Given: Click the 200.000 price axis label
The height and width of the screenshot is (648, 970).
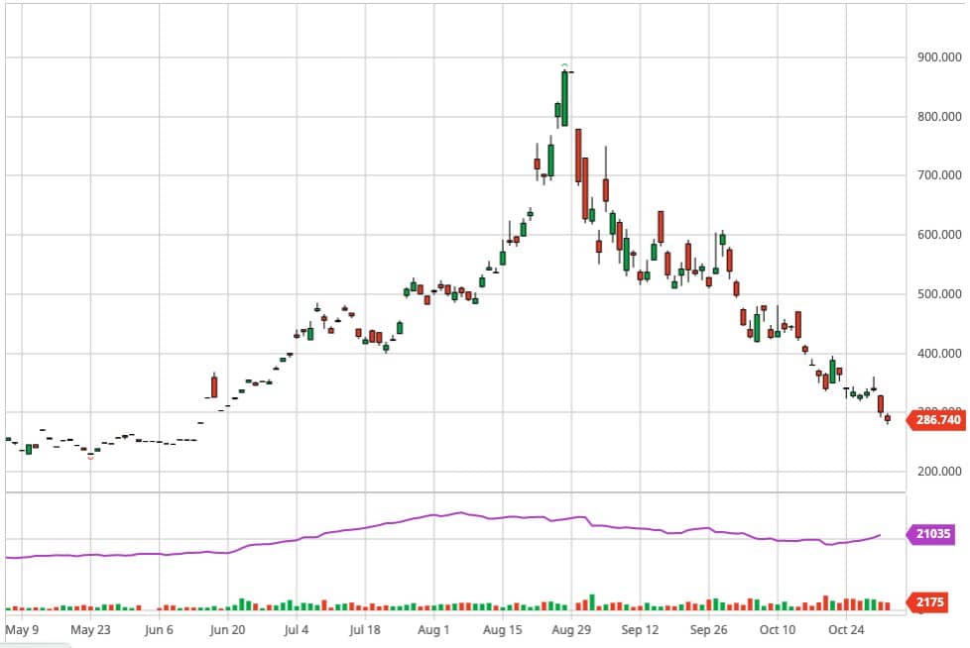Looking at the screenshot, I should 937,472.
